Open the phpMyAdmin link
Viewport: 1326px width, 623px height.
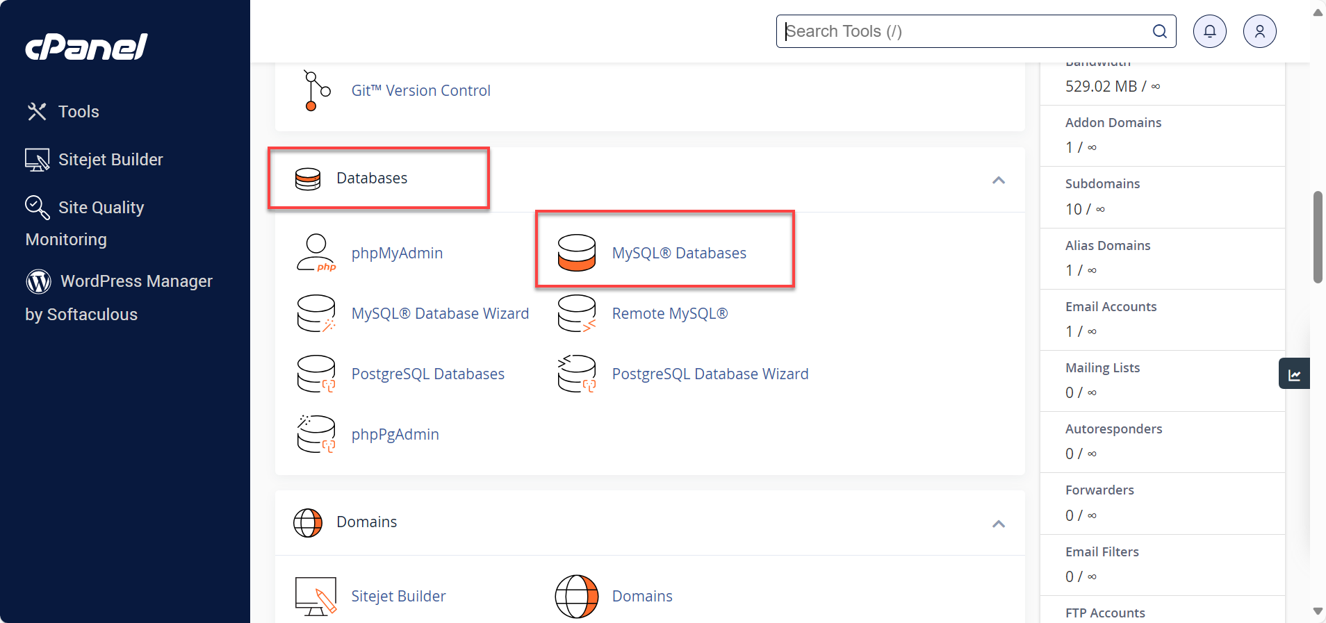(397, 253)
